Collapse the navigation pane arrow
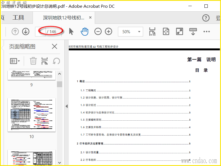 tap(67, 106)
